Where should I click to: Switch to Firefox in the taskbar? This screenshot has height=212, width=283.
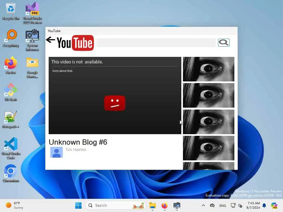[165, 205]
